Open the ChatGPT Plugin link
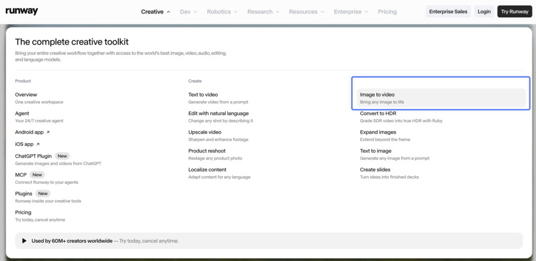 33,156
